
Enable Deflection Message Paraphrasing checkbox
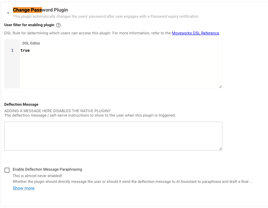tap(7, 170)
